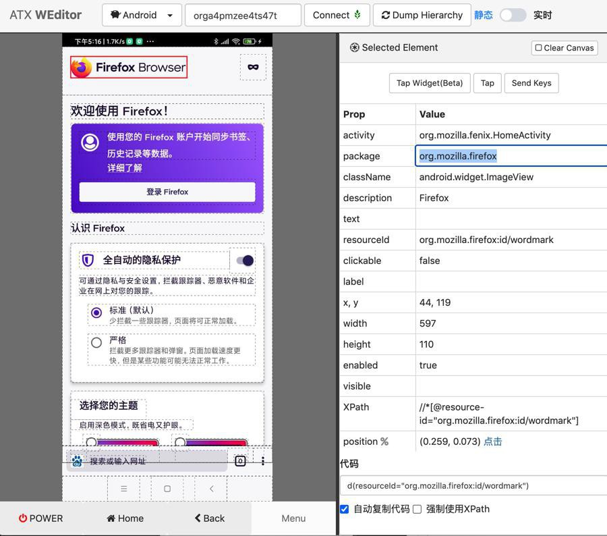
Task: Select the left theme radio button
Action: coord(91,442)
